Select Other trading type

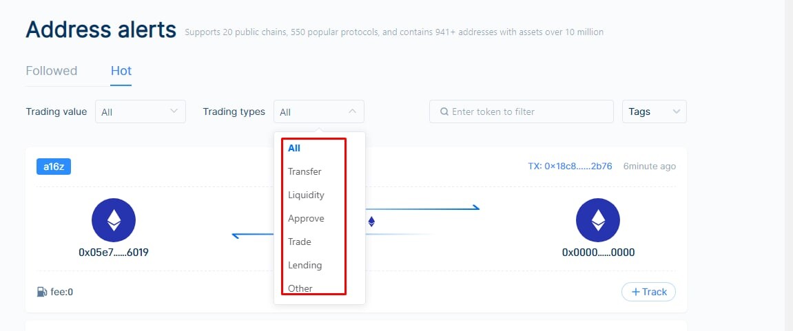pos(300,288)
